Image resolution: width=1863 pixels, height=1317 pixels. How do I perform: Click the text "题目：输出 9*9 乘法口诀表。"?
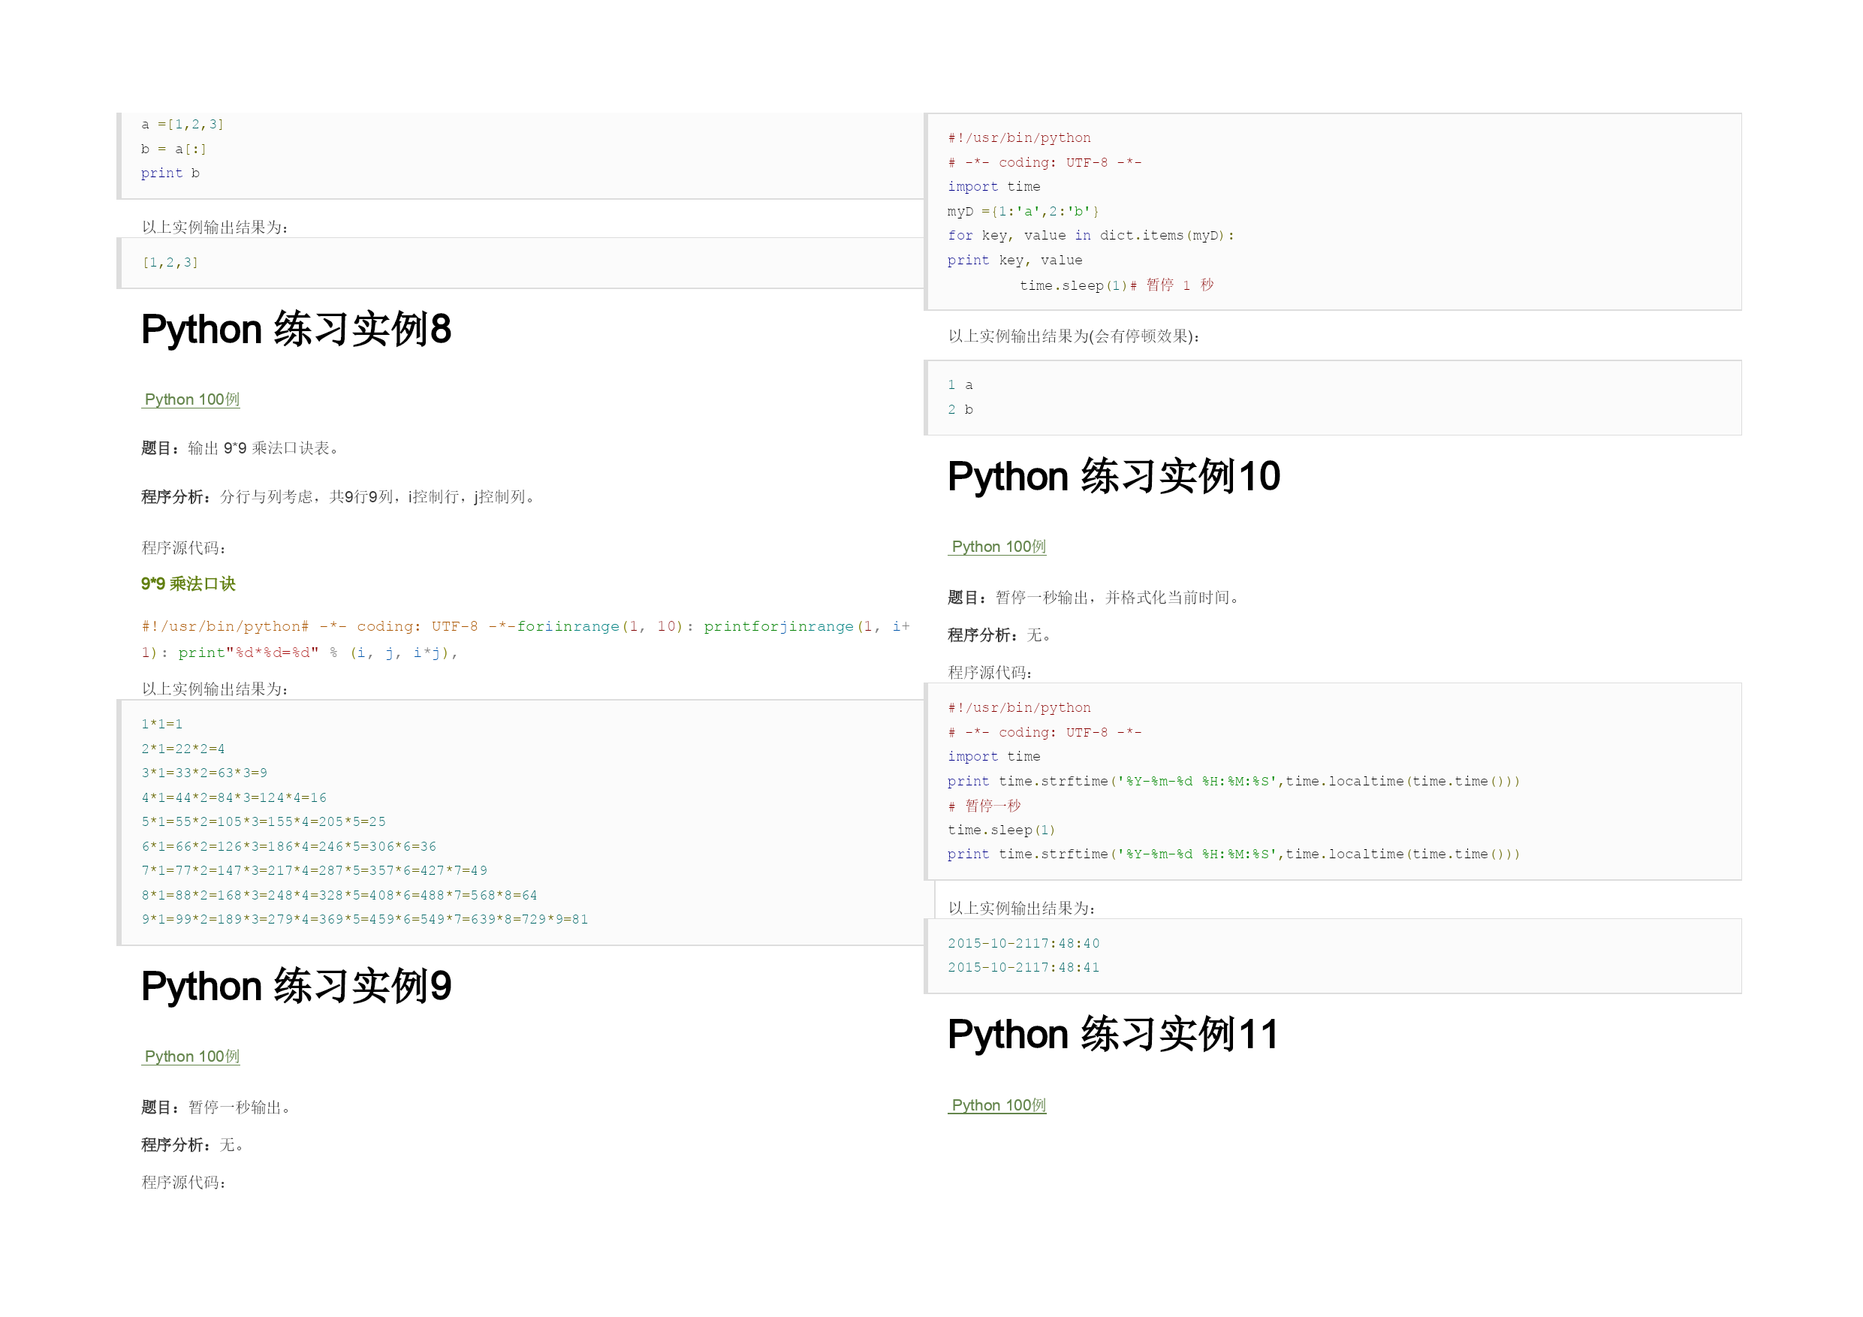242,448
